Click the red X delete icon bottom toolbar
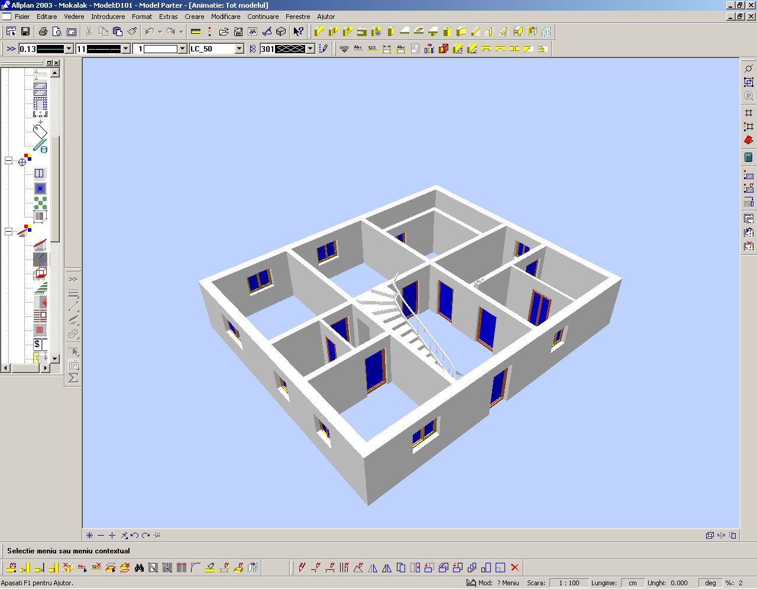This screenshot has width=757, height=590. 515,568
